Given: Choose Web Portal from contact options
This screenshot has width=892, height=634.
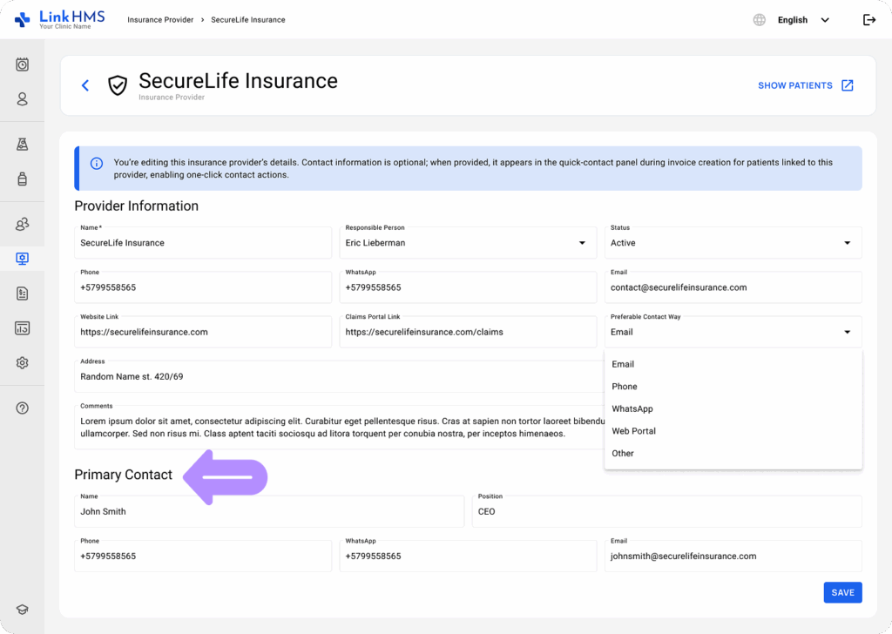Looking at the screenshot, I should coord(633,431).
